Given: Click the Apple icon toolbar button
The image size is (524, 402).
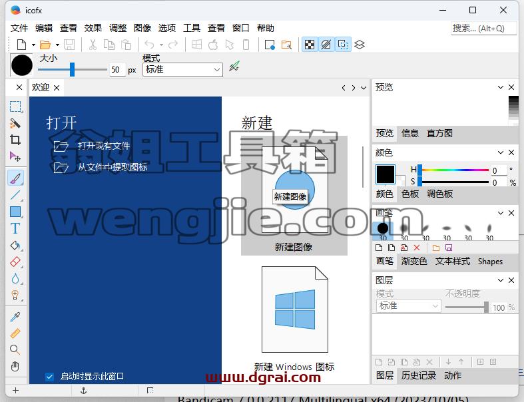Looking at the screenshot, I should pyautogui.click(x=213, y=45).
